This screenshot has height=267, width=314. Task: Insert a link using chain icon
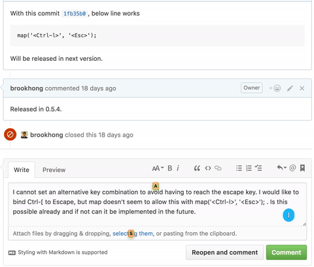point(218,168)
